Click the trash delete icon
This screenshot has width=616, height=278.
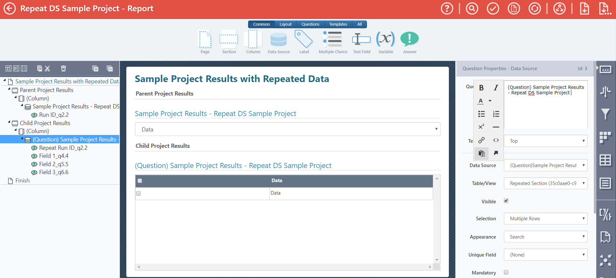63,68
